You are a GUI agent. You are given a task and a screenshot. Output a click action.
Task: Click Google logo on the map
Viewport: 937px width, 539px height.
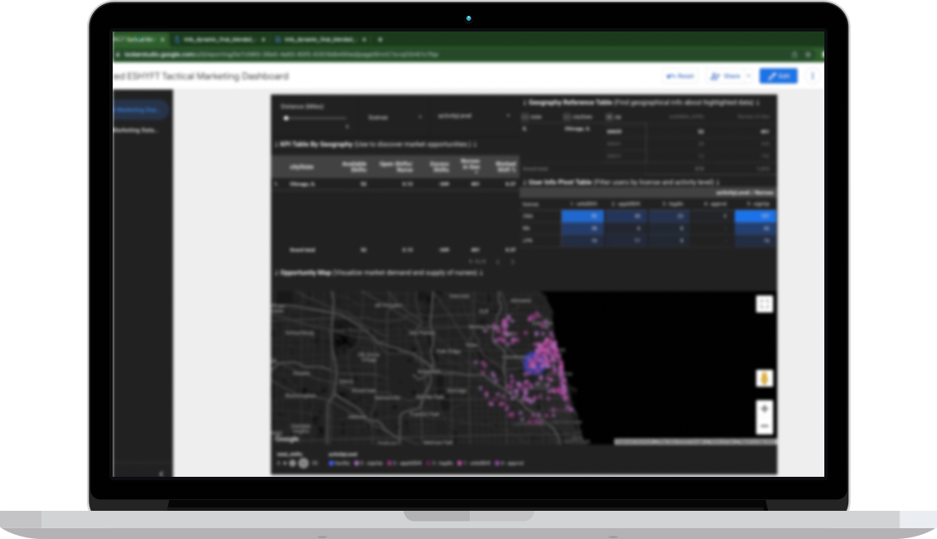tap(287, 439)
